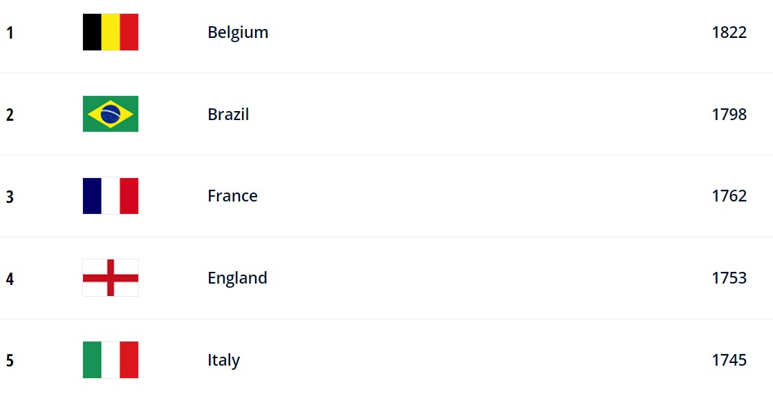The width and height of the screenshot is (773, 394).
Task: Click the England team name
Action: [237, 279]
